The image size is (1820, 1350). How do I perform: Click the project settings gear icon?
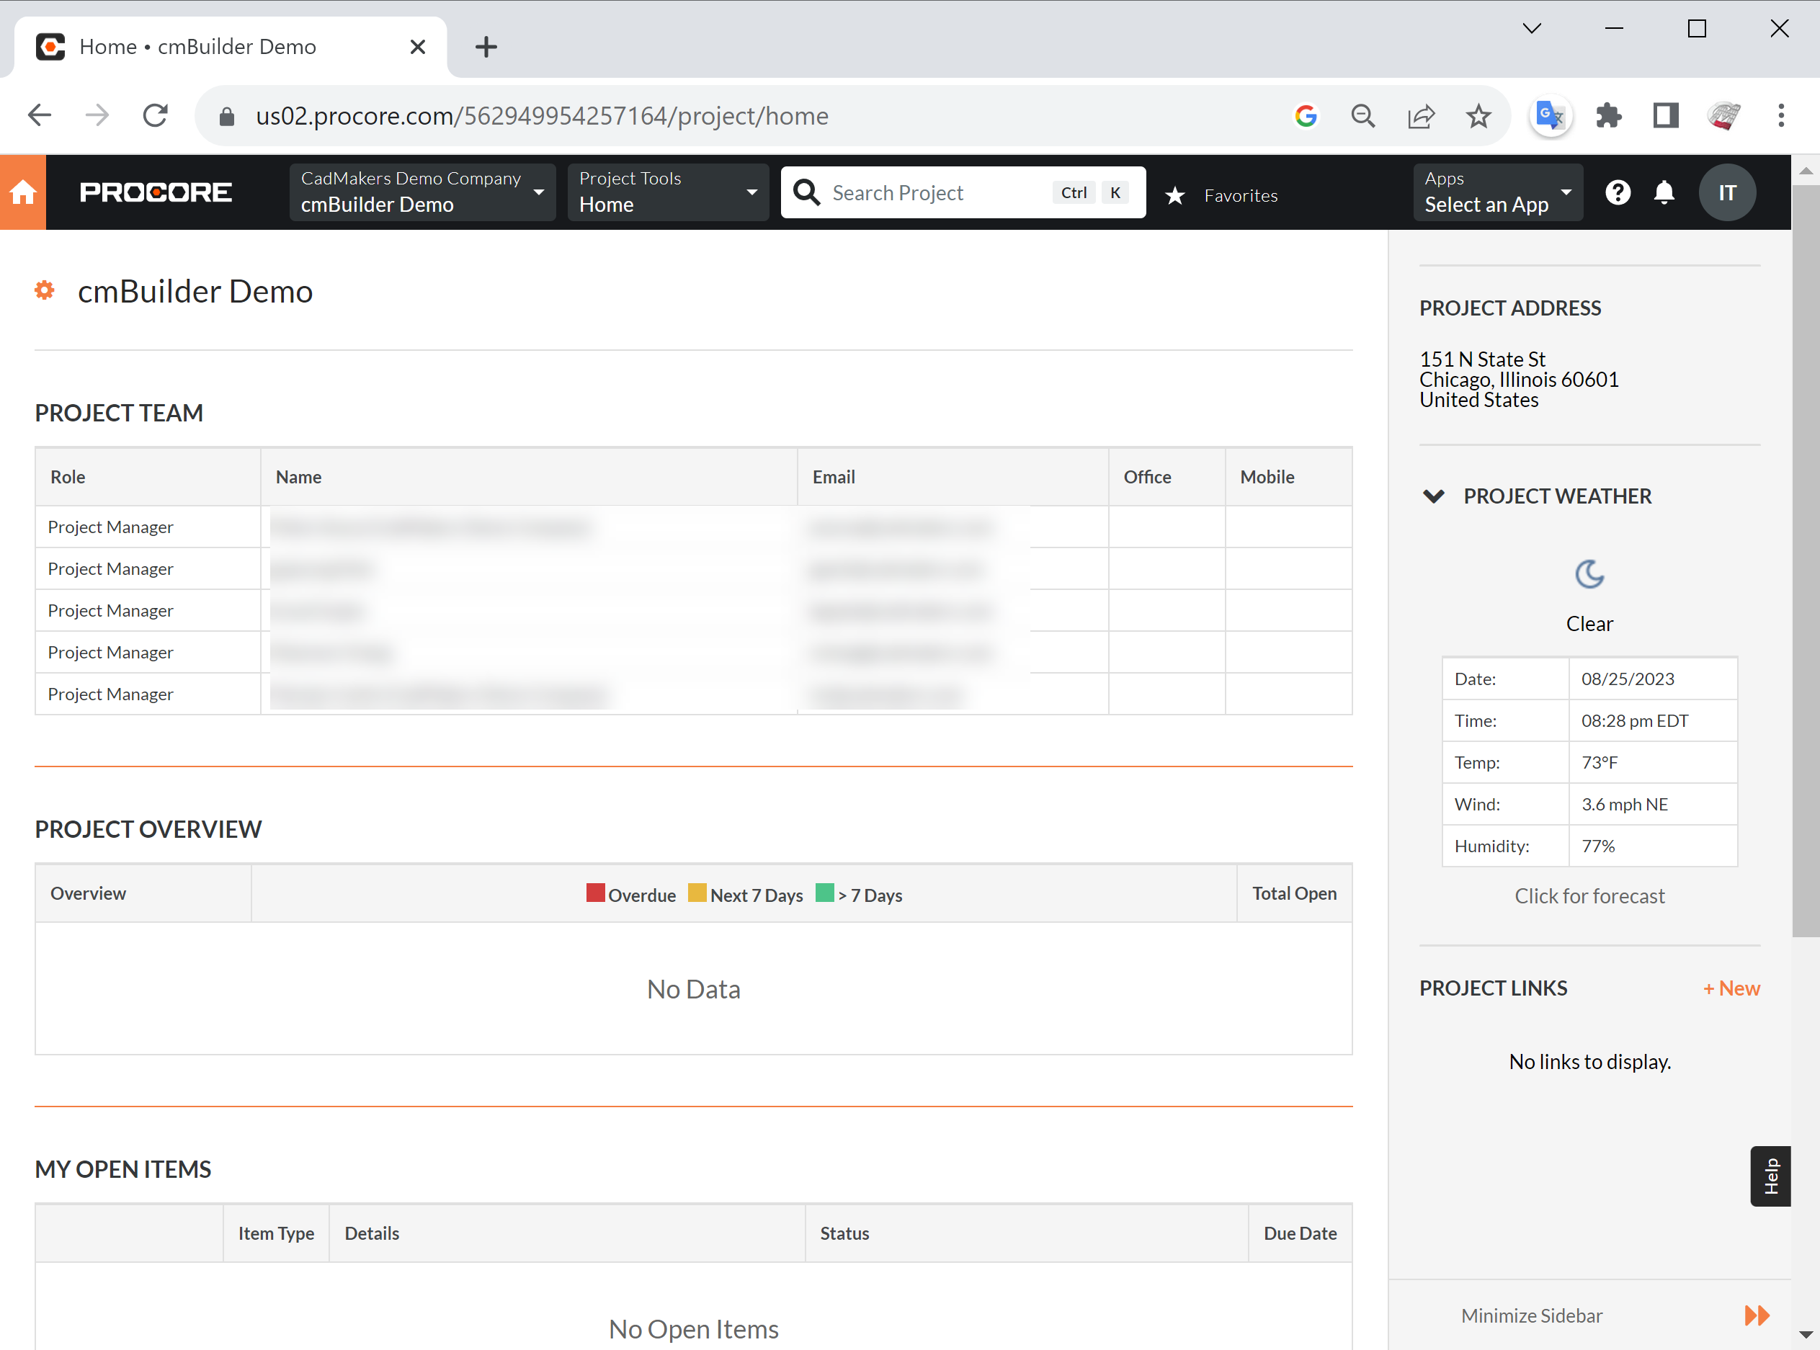click(x=43, y=290)
